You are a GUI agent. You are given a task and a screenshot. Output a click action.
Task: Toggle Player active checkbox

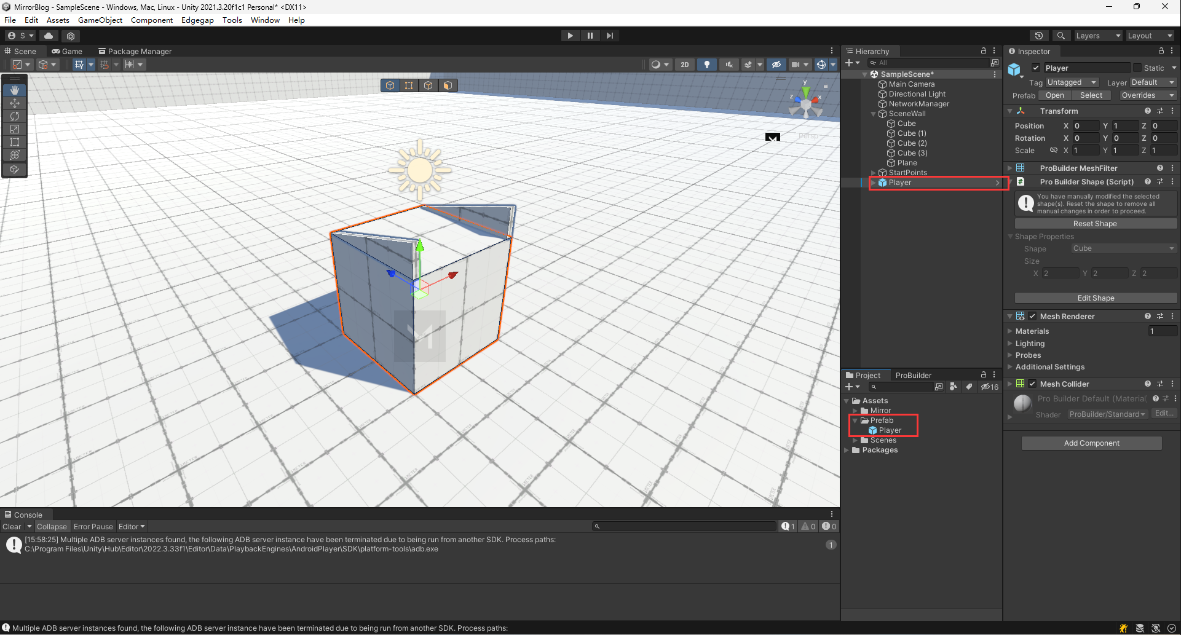point(1036,68)
